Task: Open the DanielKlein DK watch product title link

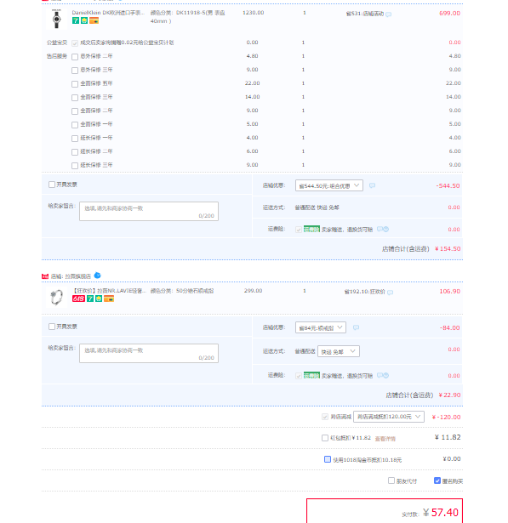Action: click(x=108, y=13)
